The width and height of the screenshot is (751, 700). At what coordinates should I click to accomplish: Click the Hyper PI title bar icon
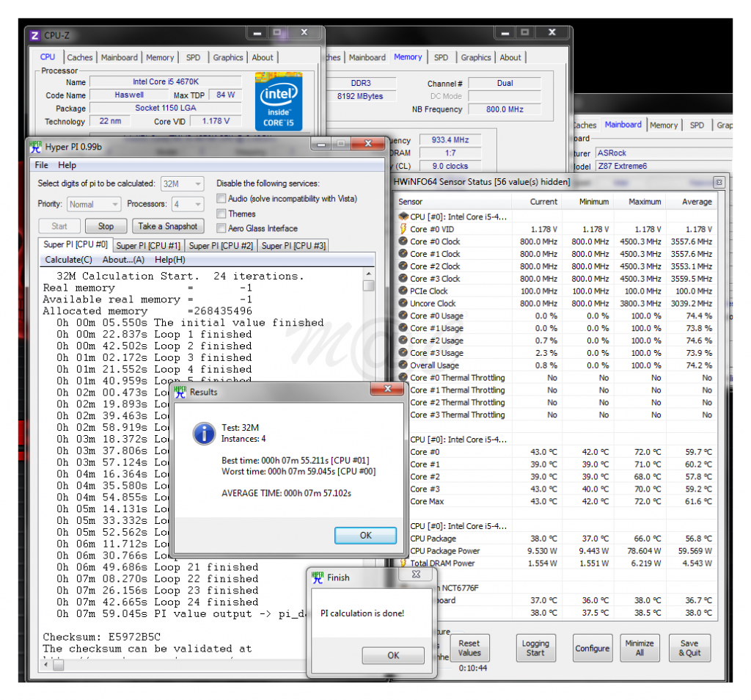tap(35, 147)
